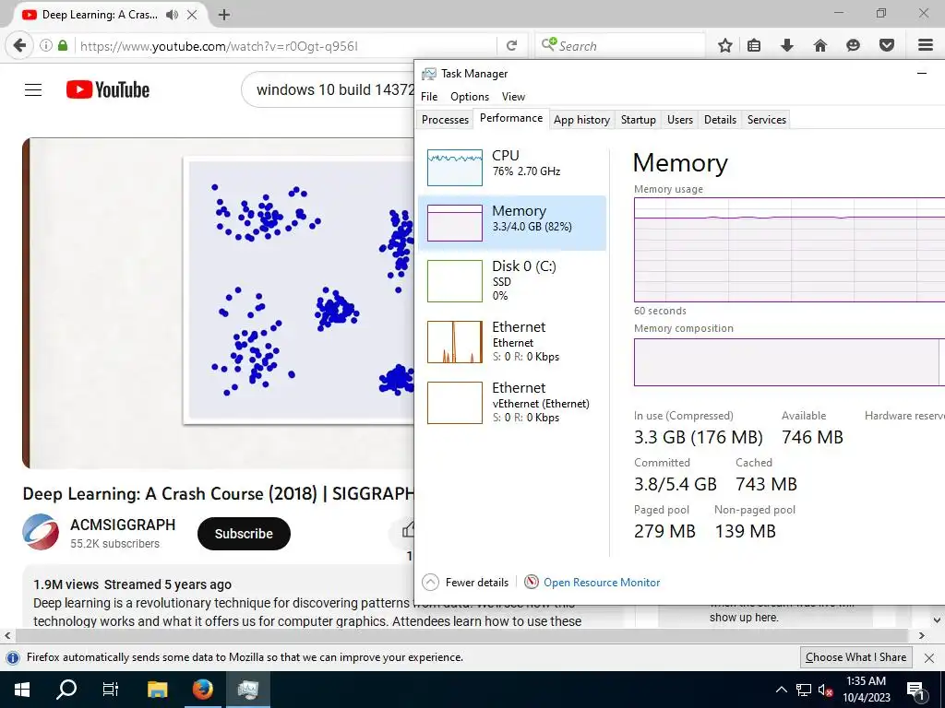Open Firefox downloads arrow
945x708 pixels.
tap(786, 45)
